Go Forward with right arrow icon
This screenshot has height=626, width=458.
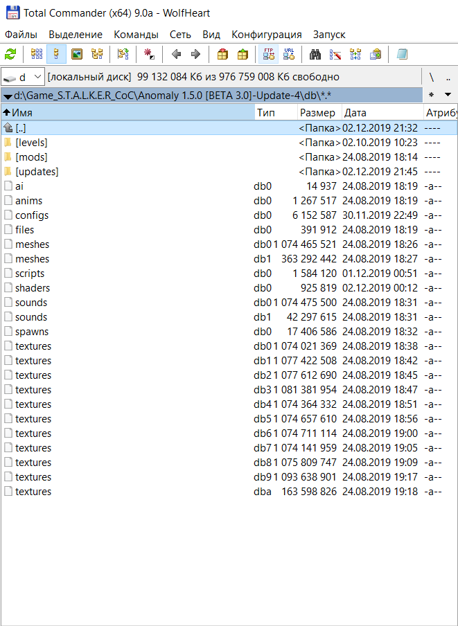(195, 54)
